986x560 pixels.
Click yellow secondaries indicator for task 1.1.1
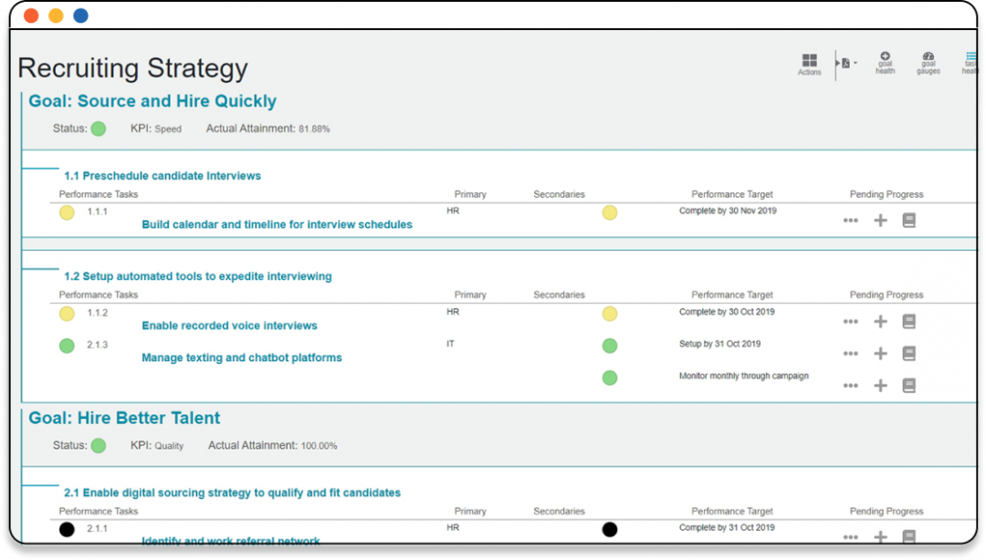coord(609,212)
